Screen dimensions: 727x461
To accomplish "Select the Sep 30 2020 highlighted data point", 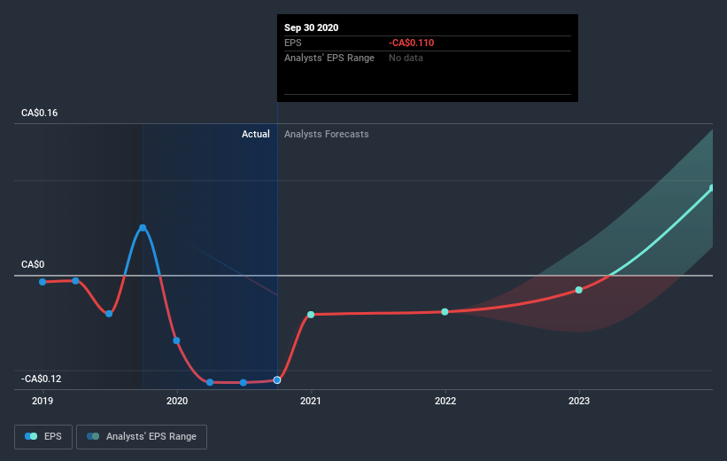I will [277, 380].
